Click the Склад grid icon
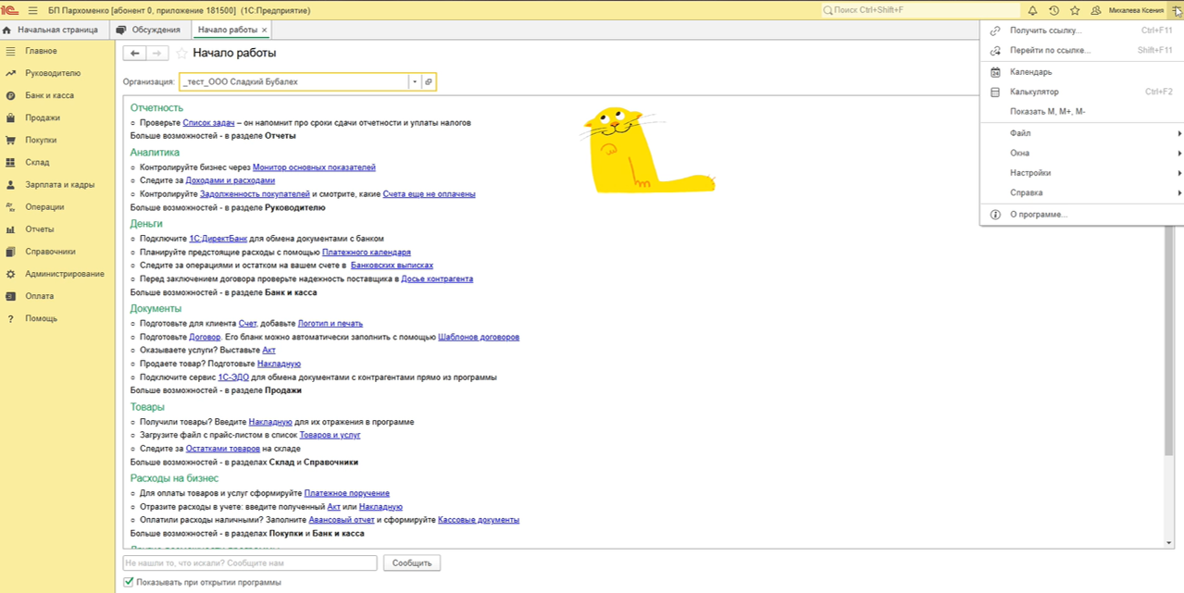The image size is (1184, 593). click(10, 162)
